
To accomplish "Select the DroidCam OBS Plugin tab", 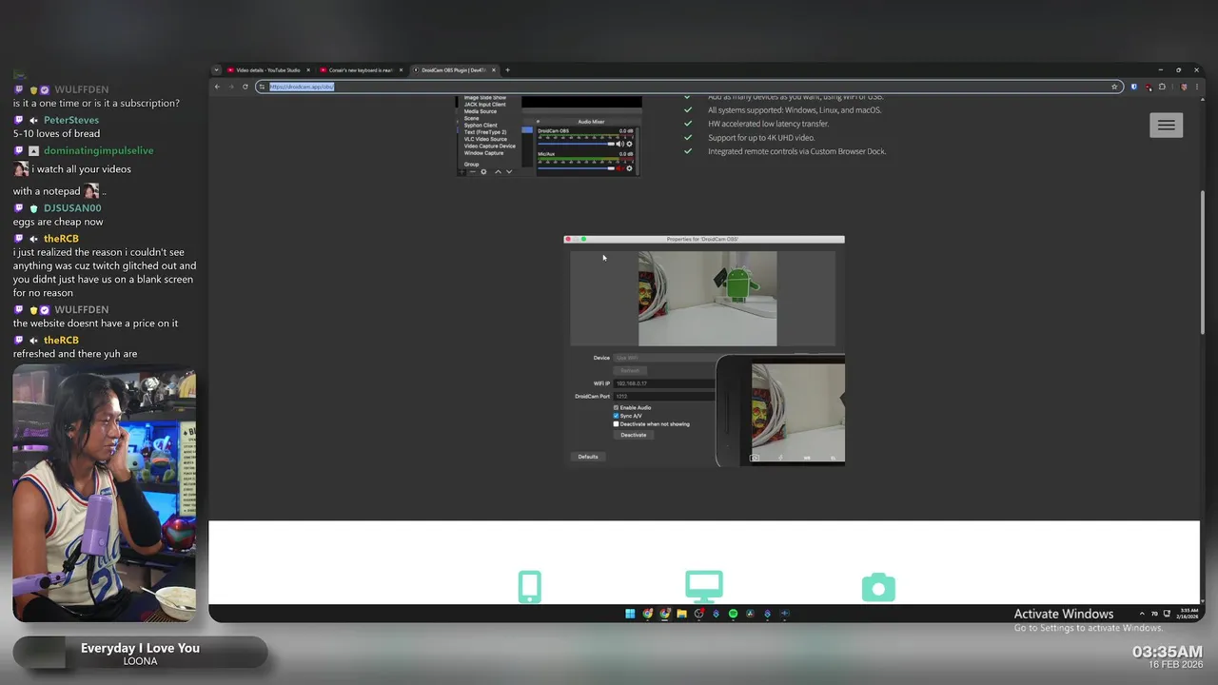I will coord(454,70).
